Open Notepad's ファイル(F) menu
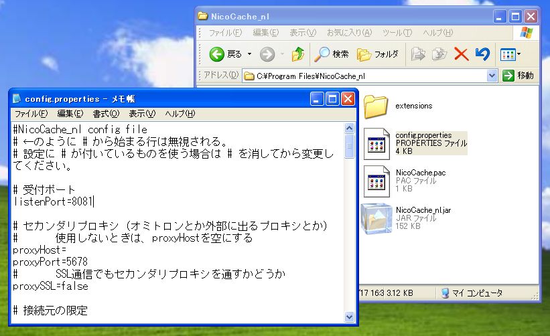 click(x=31, y=114)
